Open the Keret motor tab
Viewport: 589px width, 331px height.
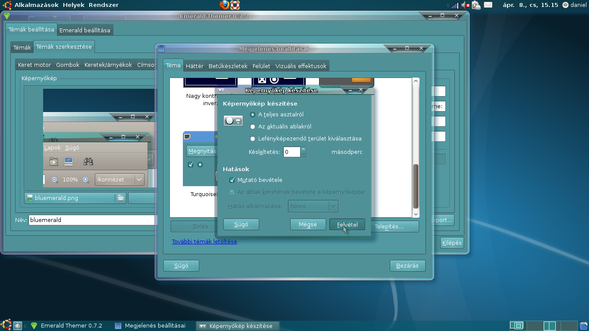pyautogui.click(x=34, y=65)
